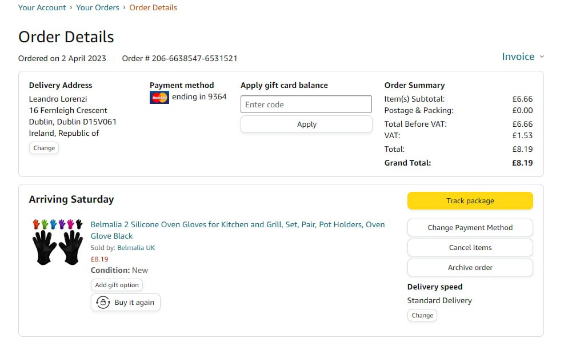The height and width of the screenshot is (338, 568).
Task: Navigate to Your Orders breadcrumb
Action: [x=98, y=7]
